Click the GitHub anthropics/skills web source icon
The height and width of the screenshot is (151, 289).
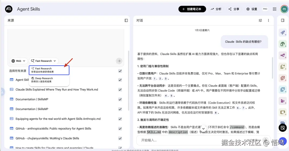(12, 129)
